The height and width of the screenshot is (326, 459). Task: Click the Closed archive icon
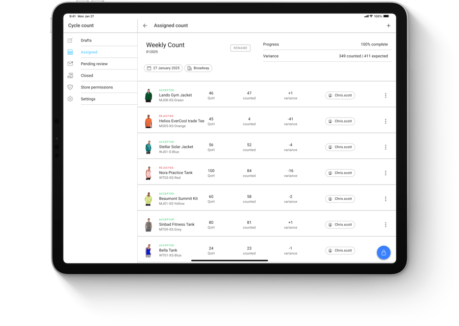(x=70, y=75)
